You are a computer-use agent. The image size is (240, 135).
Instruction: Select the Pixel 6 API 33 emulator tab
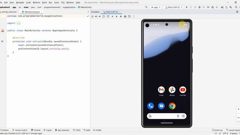[112, 12]
